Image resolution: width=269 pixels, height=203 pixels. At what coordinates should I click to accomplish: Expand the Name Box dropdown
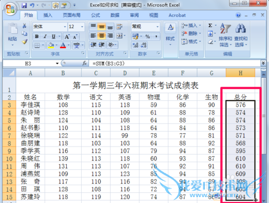(x=57, y=63)
